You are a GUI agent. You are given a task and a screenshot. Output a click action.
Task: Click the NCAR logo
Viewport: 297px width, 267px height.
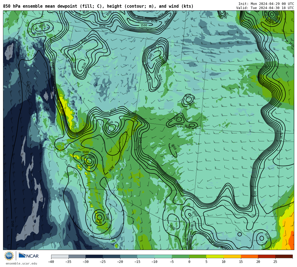pos(29,256)
